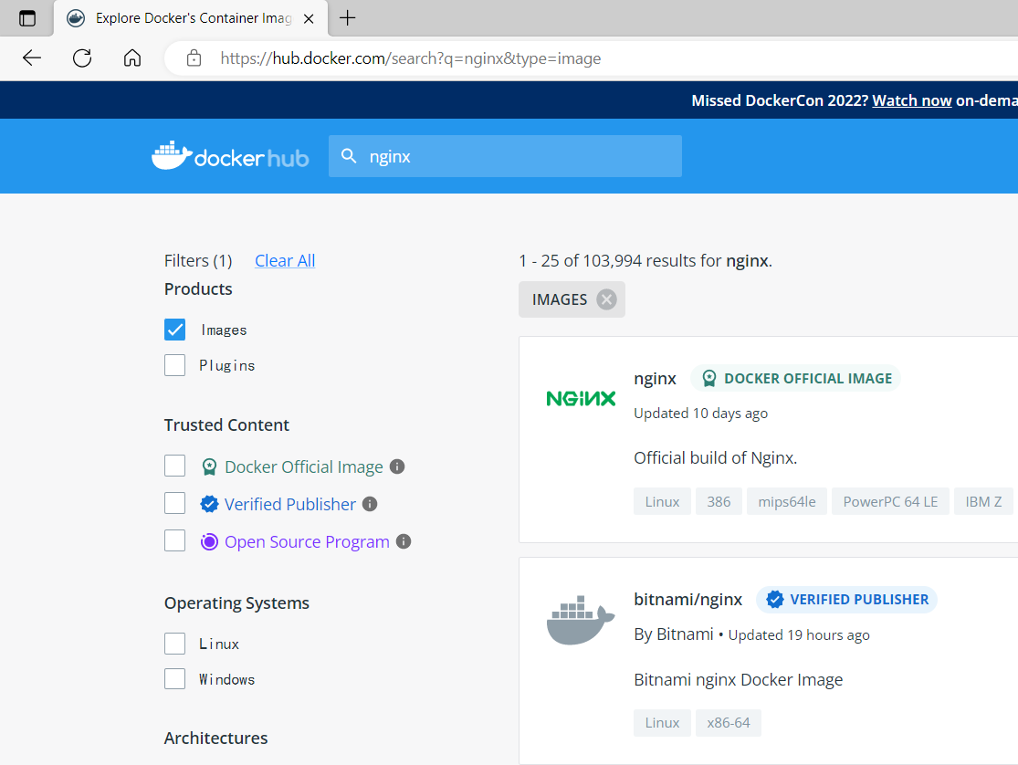
Task: Click the x86-64 tag on bitnami/nginx
Action: (729, 723)
